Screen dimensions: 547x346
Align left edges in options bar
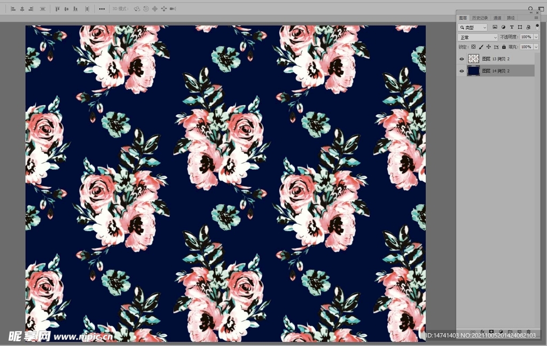[13, 9]
